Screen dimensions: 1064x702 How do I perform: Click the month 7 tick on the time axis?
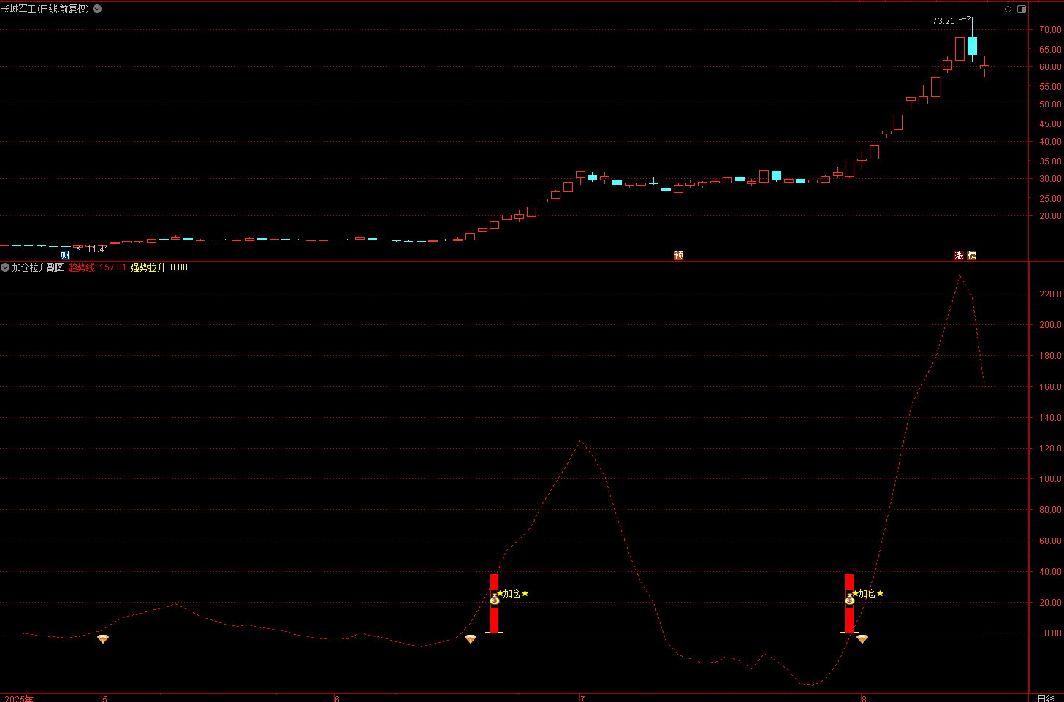(x=582, y=698)
